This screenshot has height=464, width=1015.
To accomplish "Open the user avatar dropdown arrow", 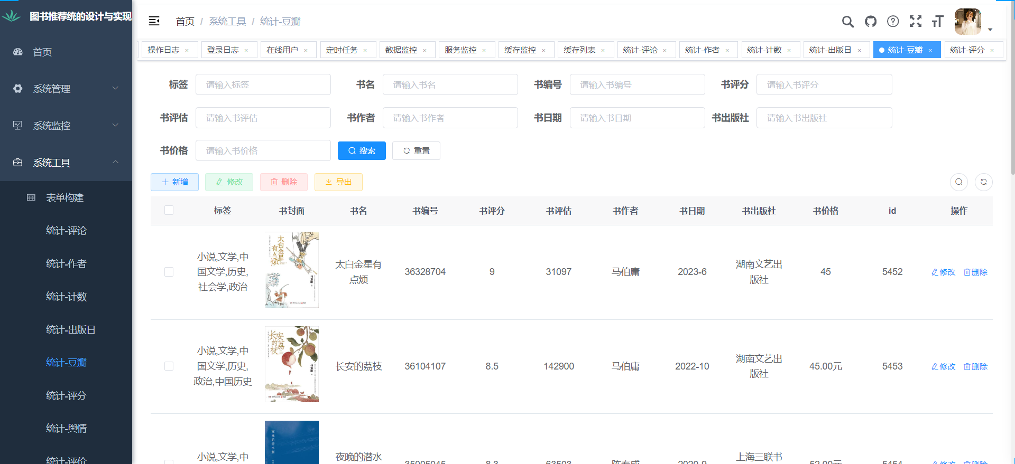I will (990, 30).
